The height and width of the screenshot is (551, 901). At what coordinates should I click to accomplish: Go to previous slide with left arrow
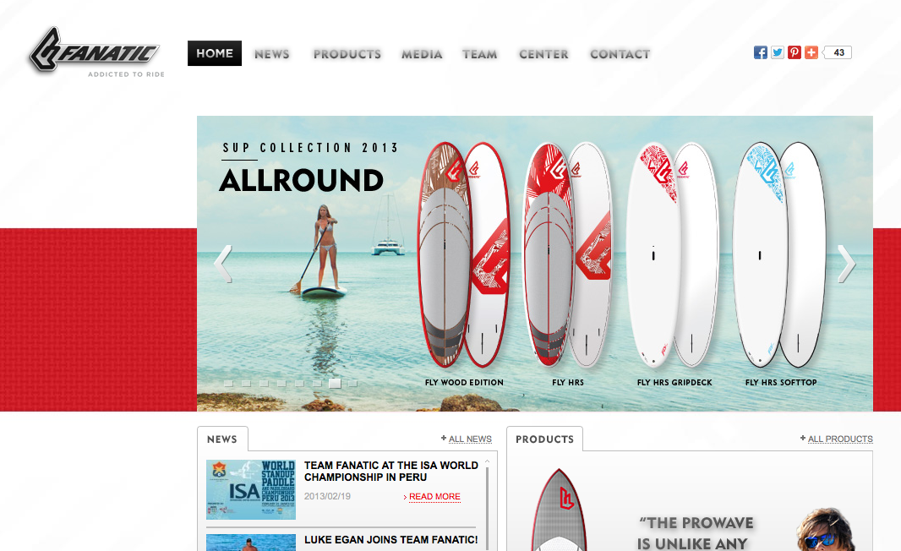[x=223, y=264]
